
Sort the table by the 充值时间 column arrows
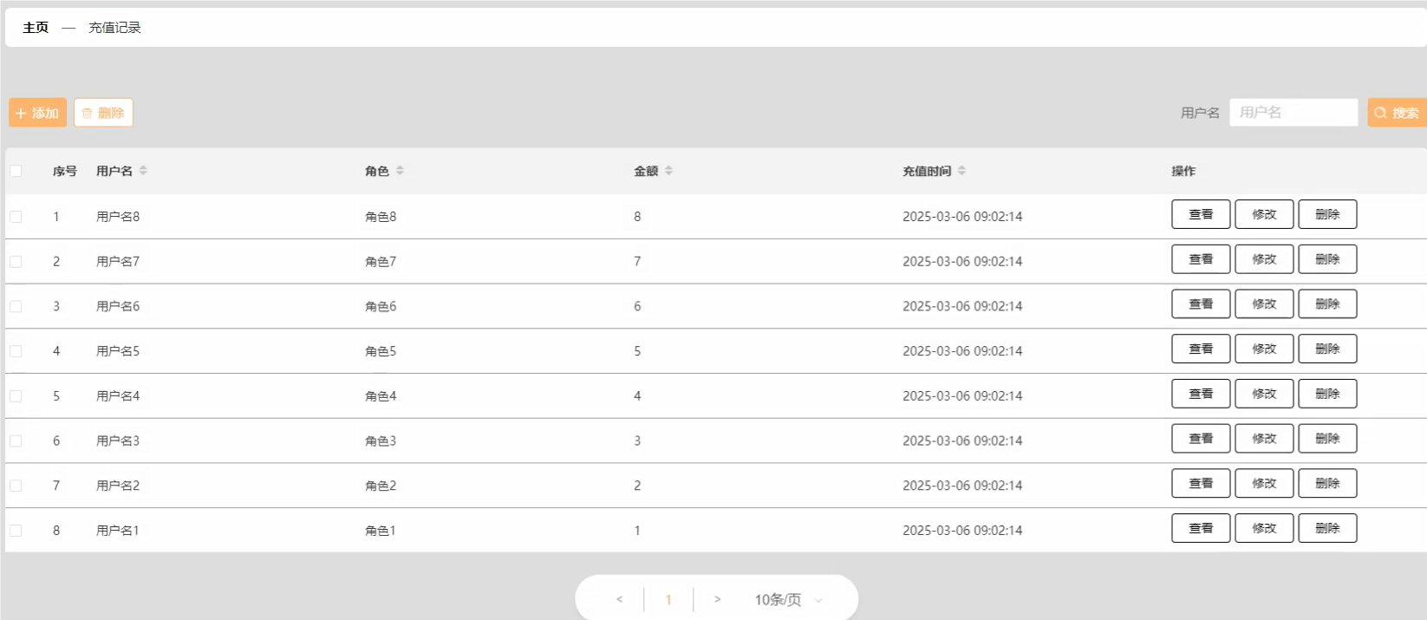(961, 171)
